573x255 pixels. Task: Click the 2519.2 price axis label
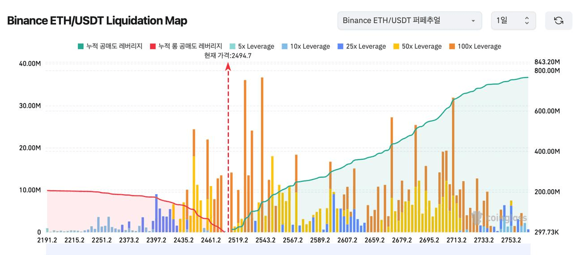click(238, 240)
